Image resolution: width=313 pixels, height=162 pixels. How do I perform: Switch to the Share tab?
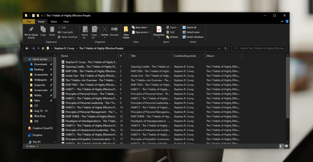[x=54, y=22]
